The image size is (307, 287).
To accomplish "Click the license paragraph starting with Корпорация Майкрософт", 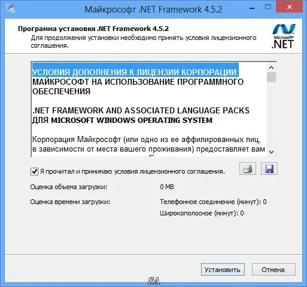I will coord(148,144).
